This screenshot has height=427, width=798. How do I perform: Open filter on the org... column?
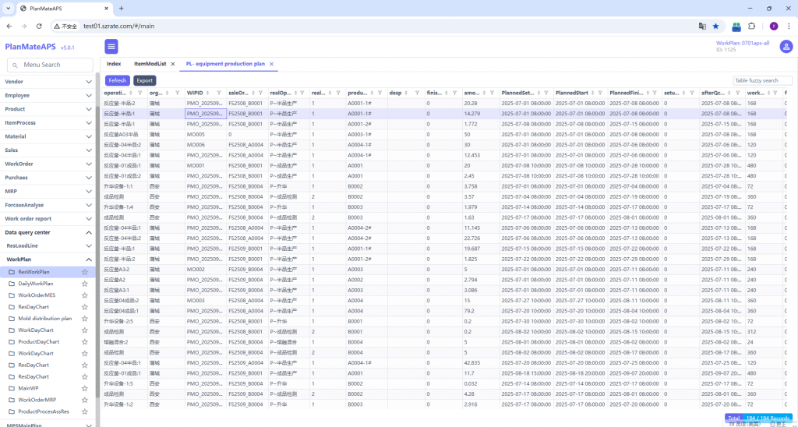[x=177, y=94]
